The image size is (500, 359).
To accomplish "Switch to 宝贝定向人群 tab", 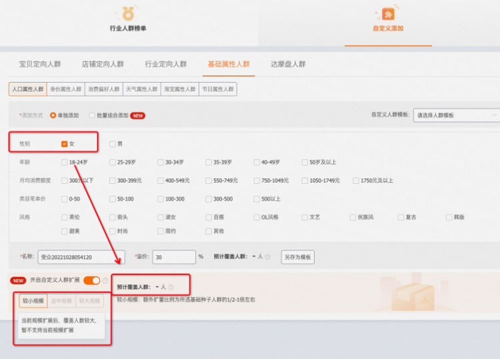I will pyautogui.click(x=39, y=65).
